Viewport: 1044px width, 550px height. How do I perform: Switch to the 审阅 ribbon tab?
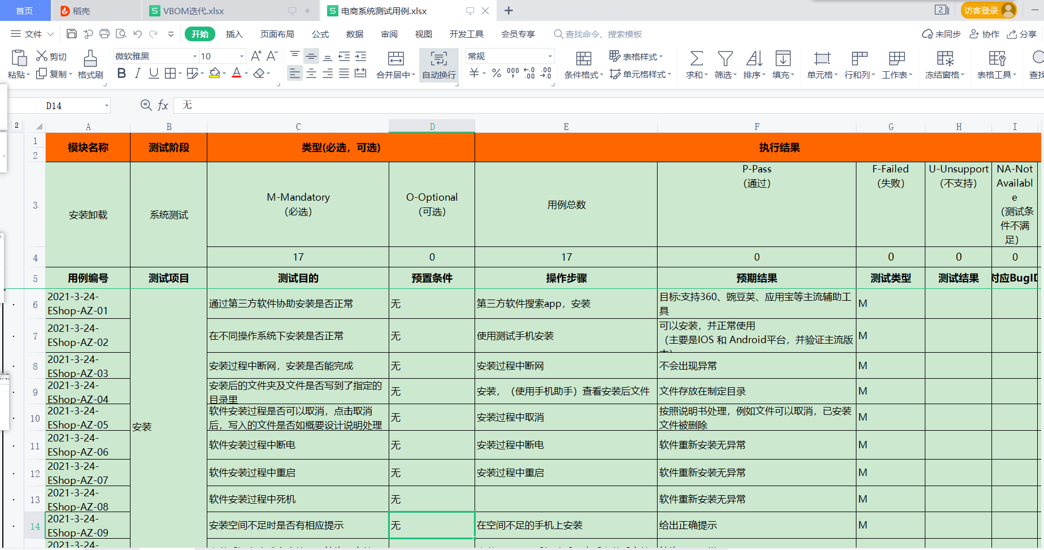389,34
